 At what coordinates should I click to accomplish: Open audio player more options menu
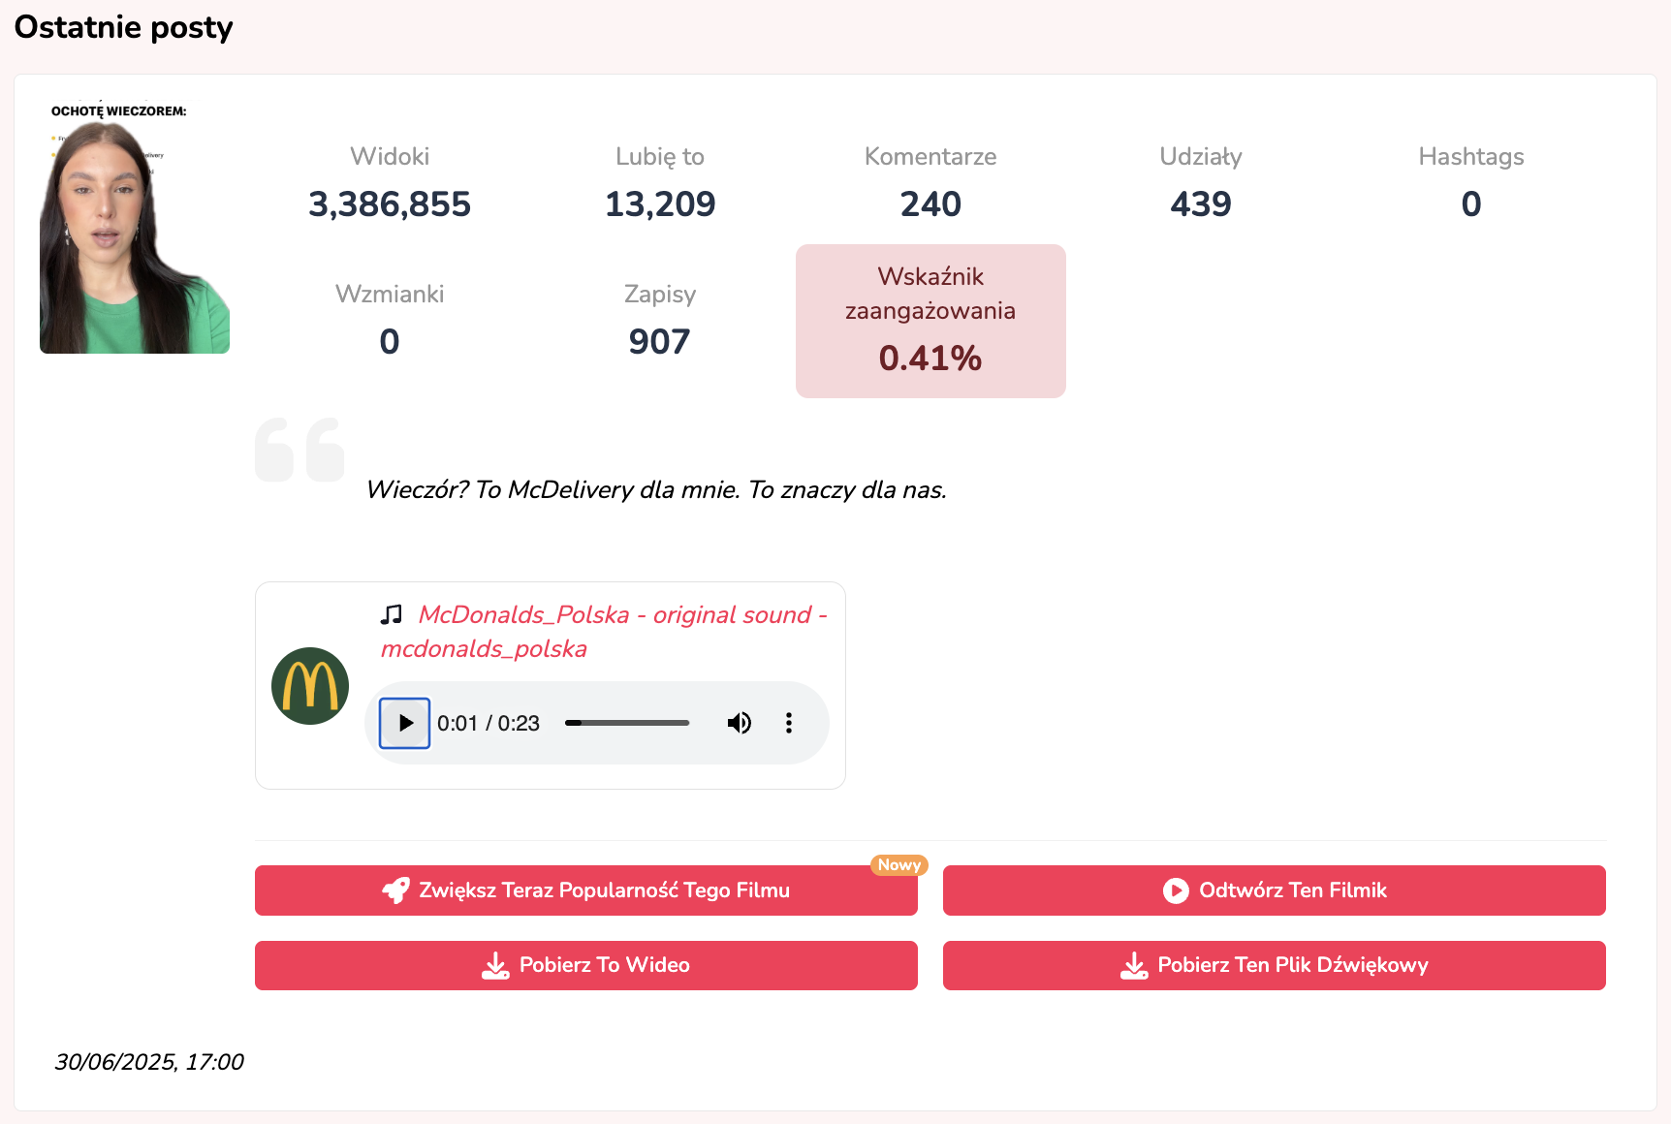click(x=789, y=723)
